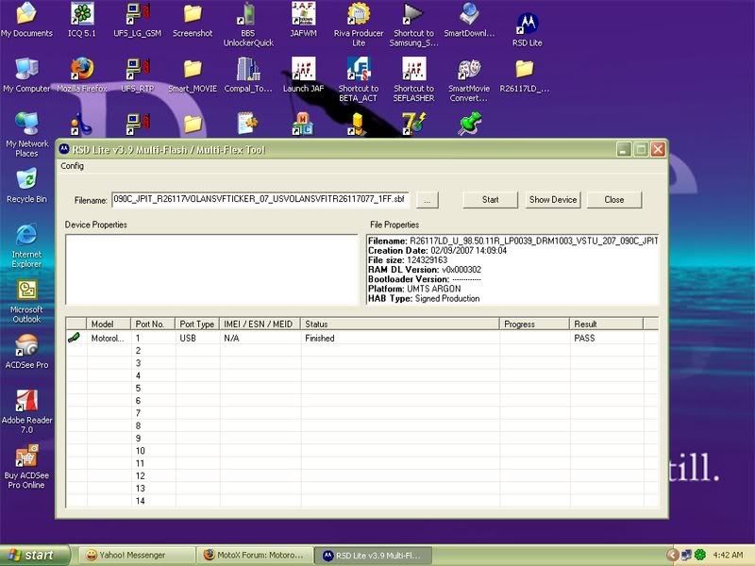Select the Microsoft Outlook desktop icon
This screenshot has width=755, height=566.
(x=27, y=301)
